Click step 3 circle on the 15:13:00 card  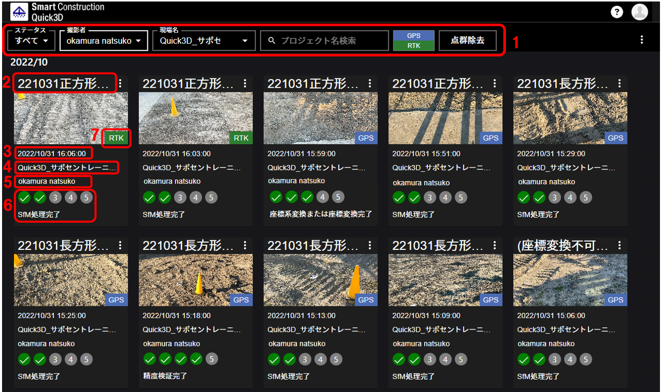pyautogui.click(x=305, y=360)
